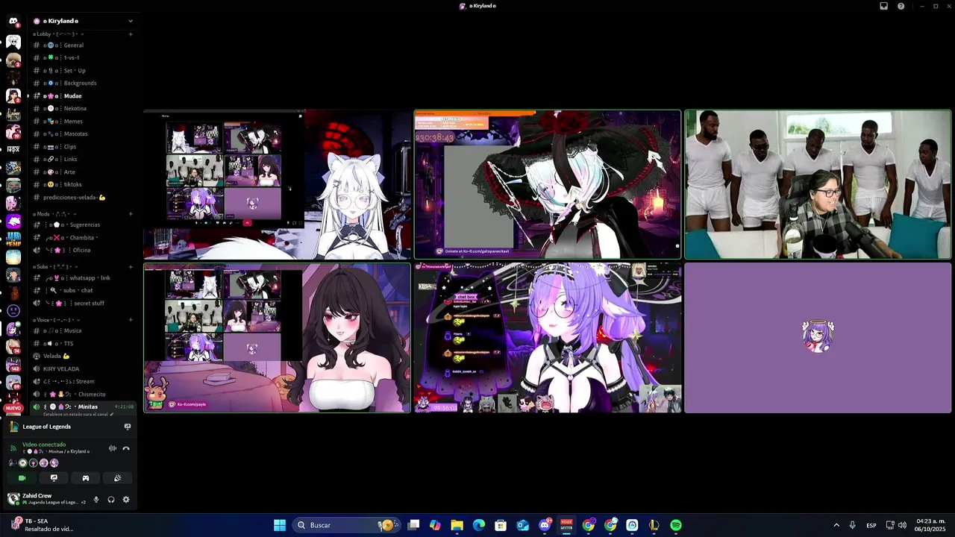The image size is (955, 537).
Task: Toggle noise suppression waveform icon
Action: click(x=113, y=448)
